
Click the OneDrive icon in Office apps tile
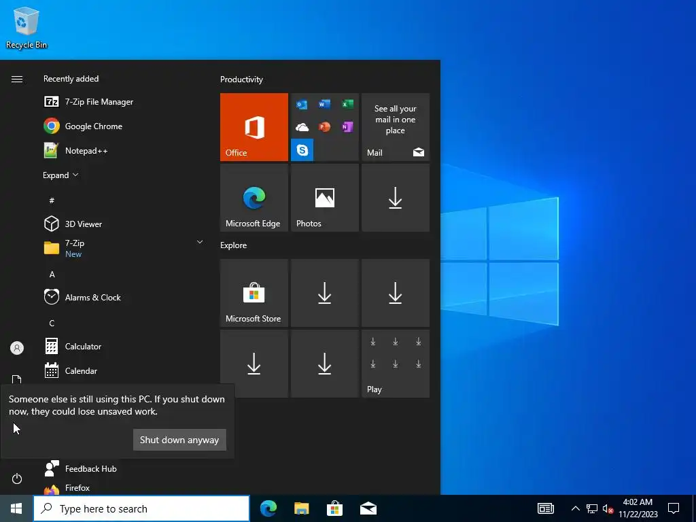point(302,127)
